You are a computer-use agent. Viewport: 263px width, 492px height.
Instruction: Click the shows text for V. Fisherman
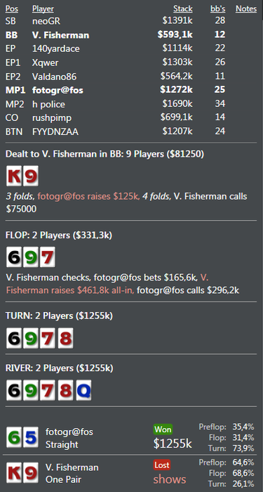click(170, 479)
